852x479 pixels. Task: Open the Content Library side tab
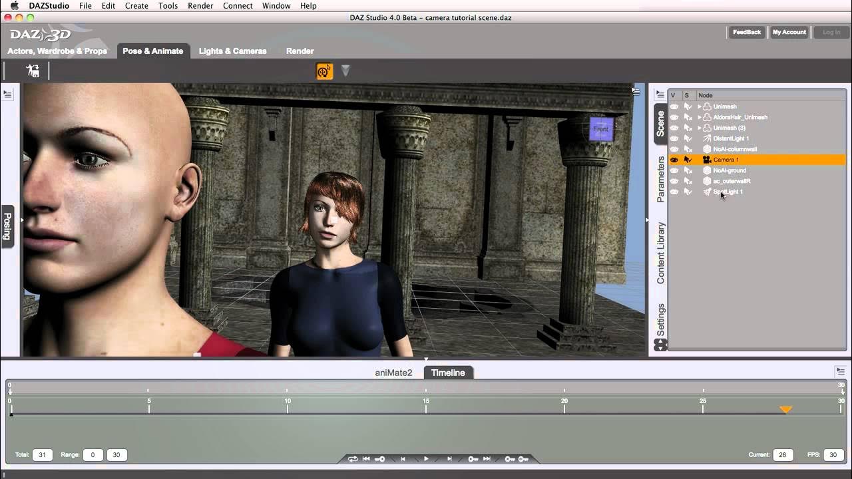pyautogui.click(x=660, y=253)
